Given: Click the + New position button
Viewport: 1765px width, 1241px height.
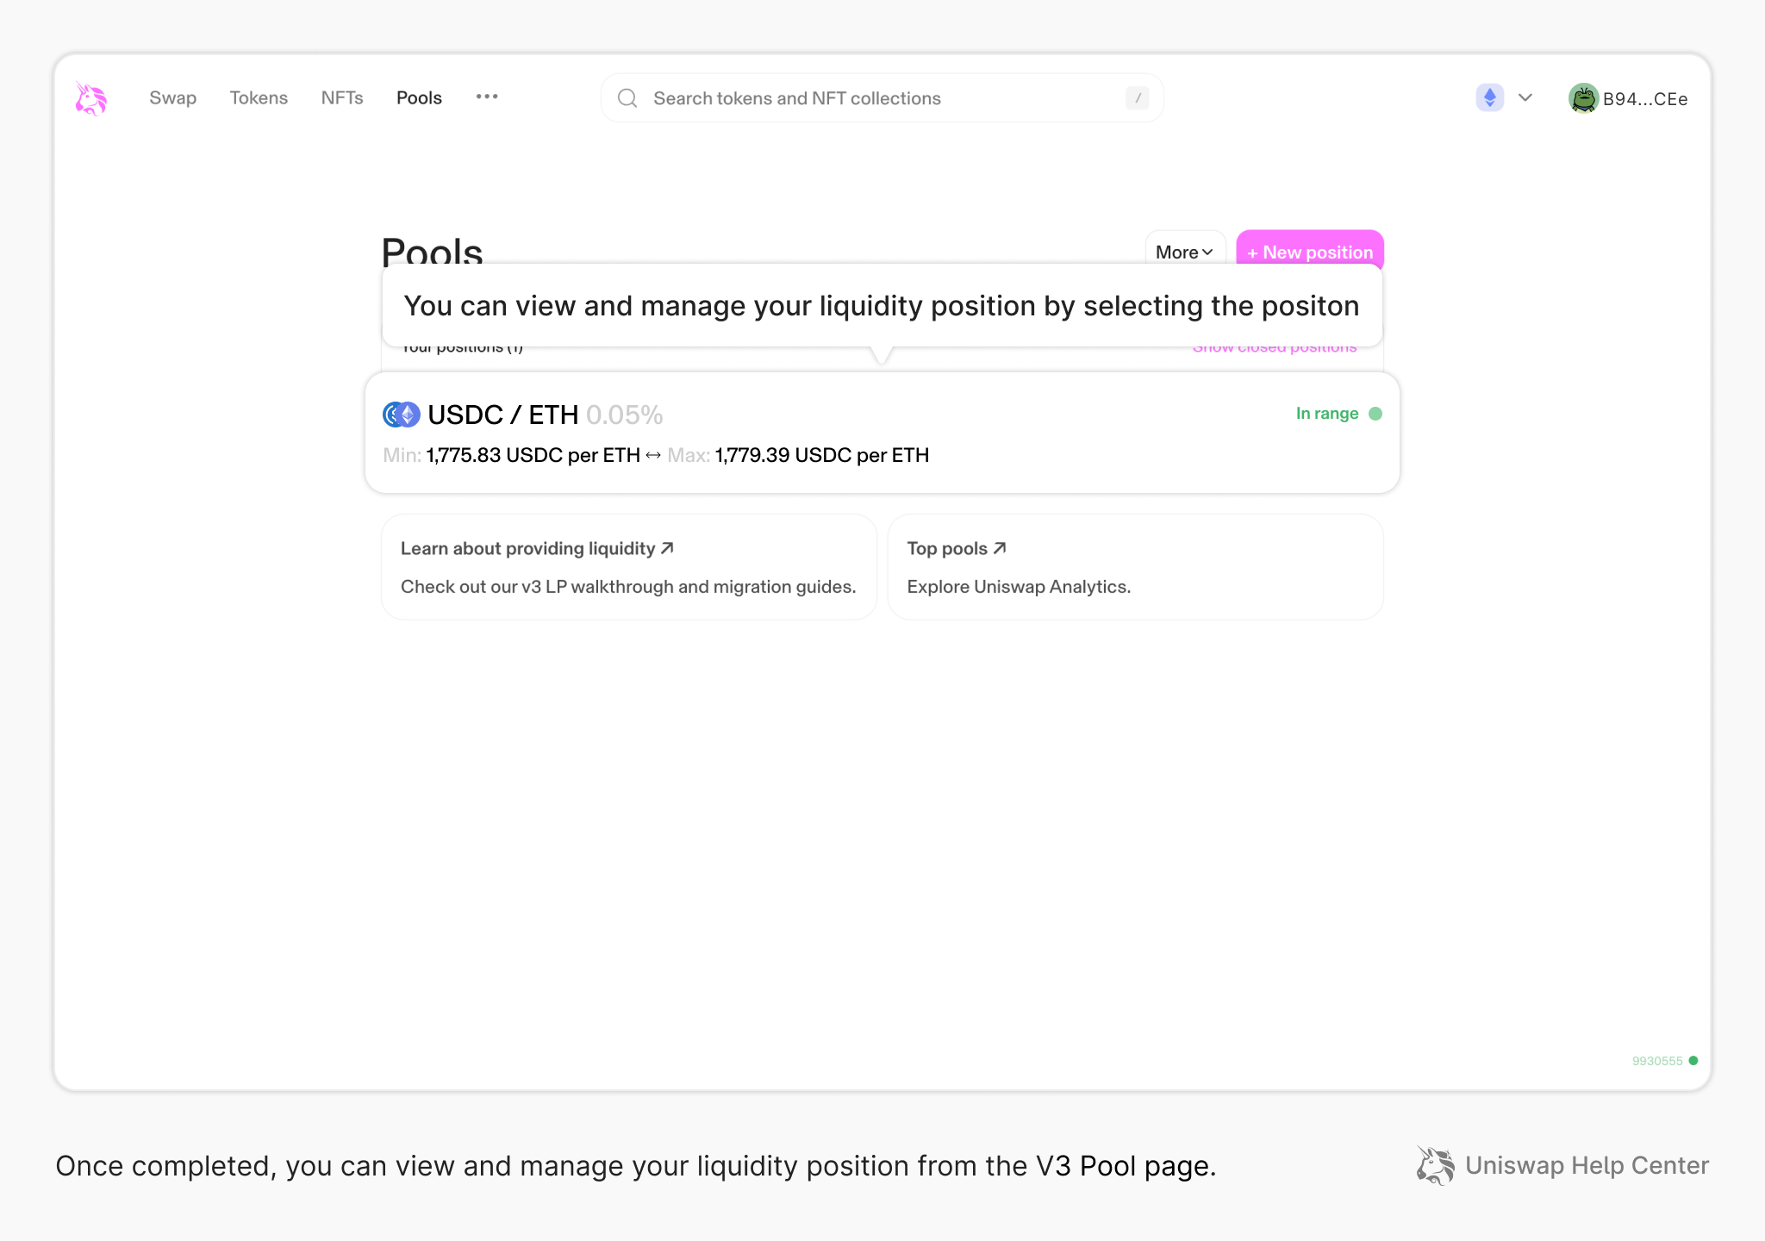Looking at the screenshot, I should click(1309, 252).
